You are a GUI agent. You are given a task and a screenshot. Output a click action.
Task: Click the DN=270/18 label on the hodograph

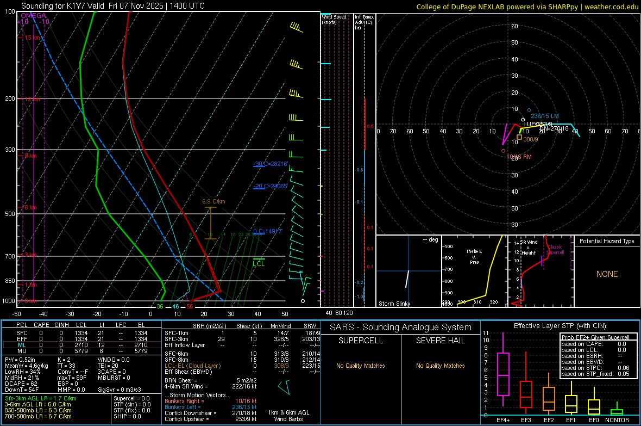pos(554,128)
